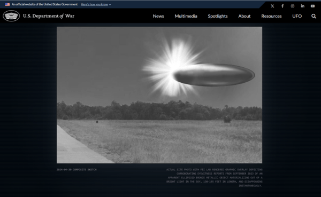Click the "U.S. Department of War" title
The width and height of the screenshot is (321, 197).
click(x=49, y=16)
